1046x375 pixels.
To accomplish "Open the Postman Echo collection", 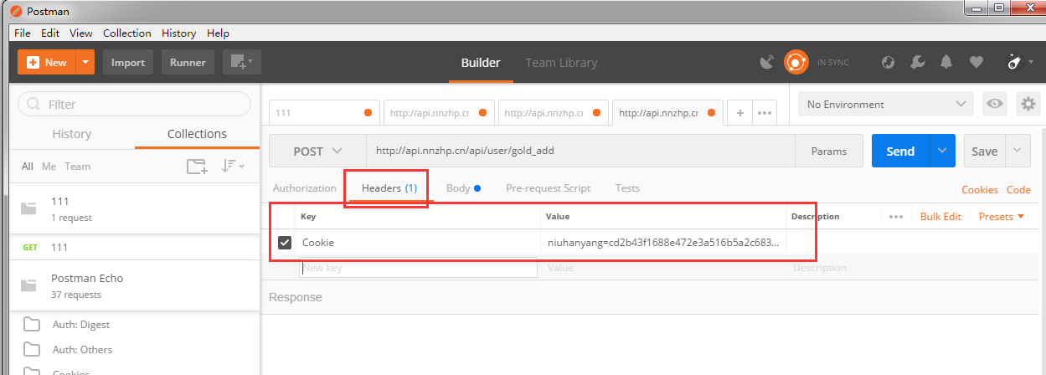I will click(134, 285).
